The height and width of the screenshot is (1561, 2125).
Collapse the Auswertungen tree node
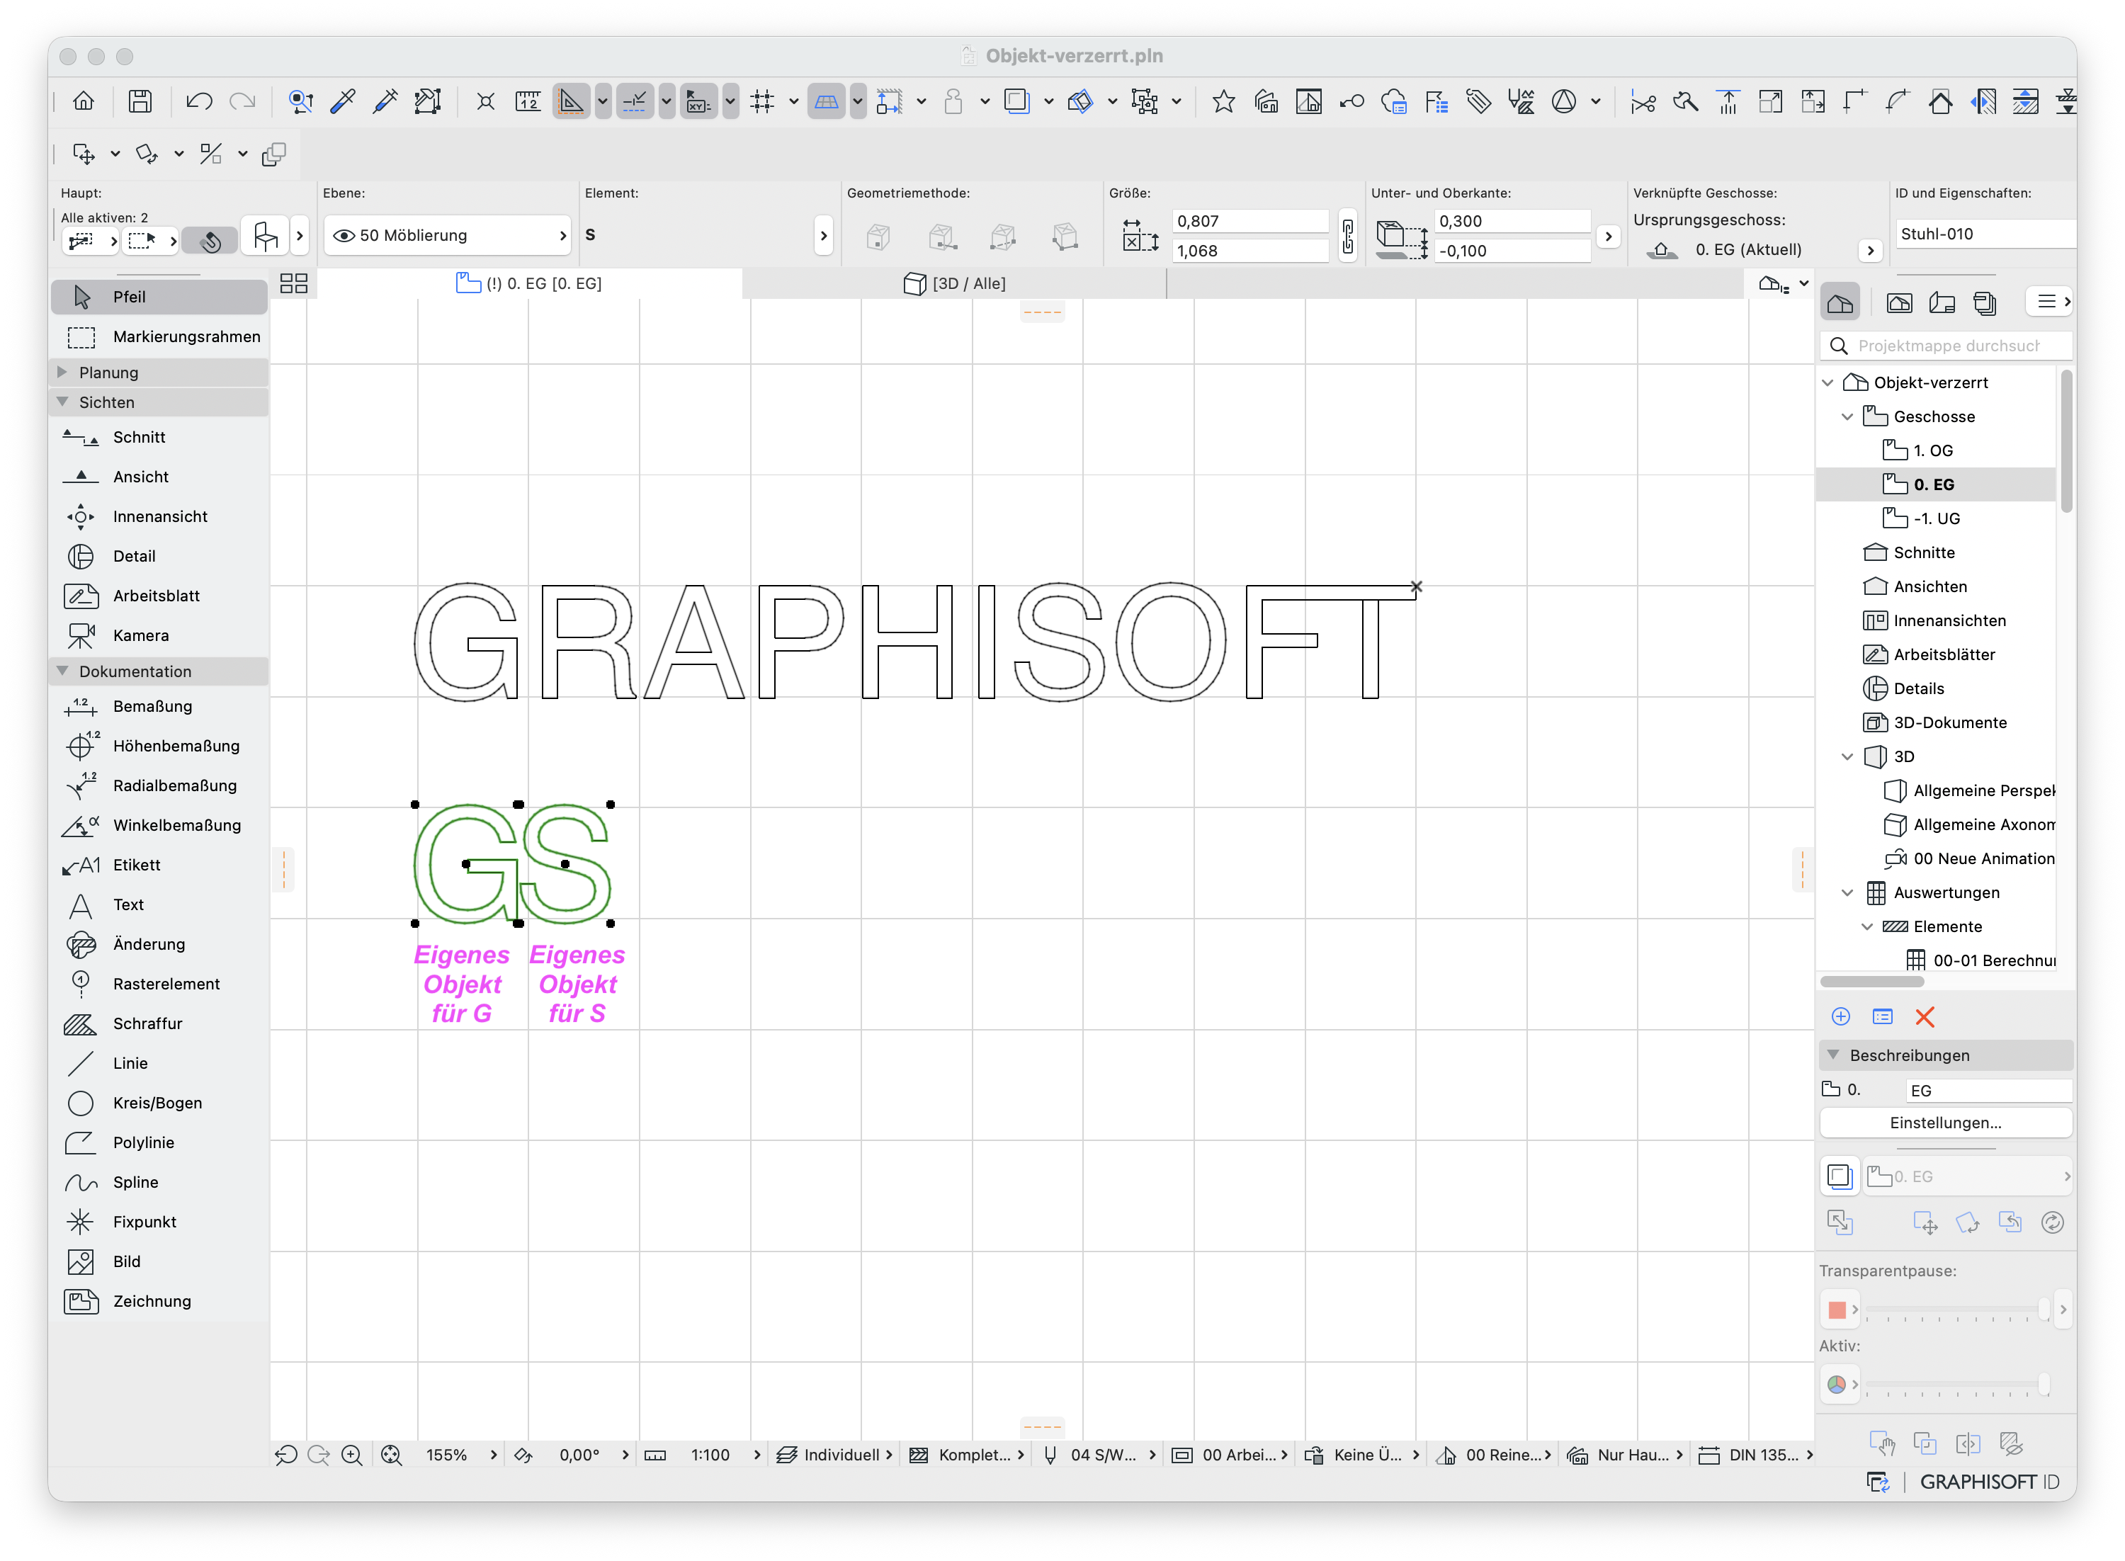tap(1847, 893)
